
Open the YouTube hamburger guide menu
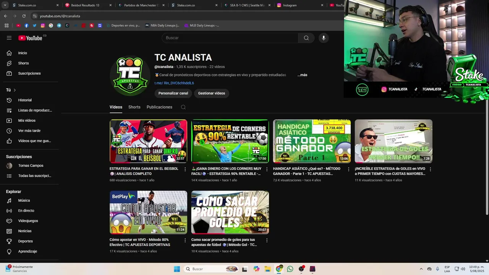point(9,38)
